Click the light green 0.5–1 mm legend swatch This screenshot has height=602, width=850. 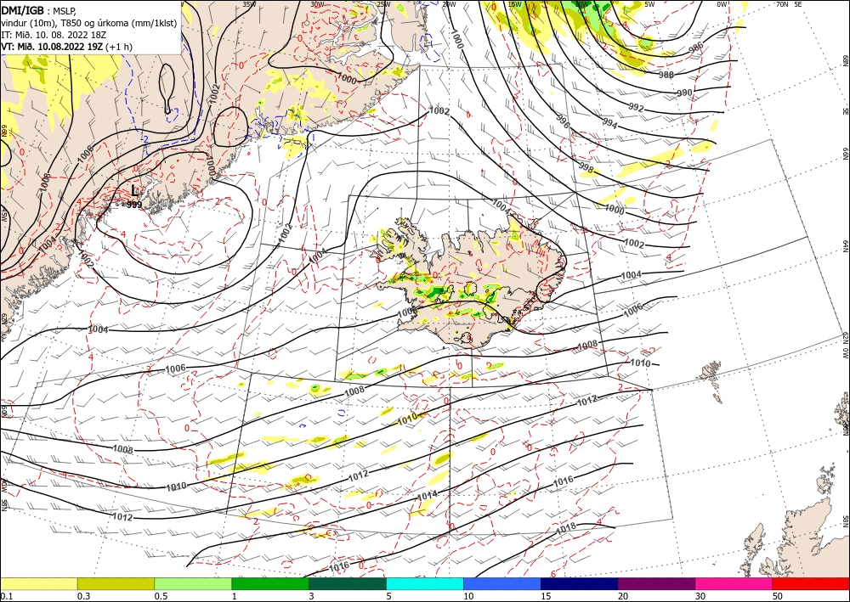(x=193, y=583)
